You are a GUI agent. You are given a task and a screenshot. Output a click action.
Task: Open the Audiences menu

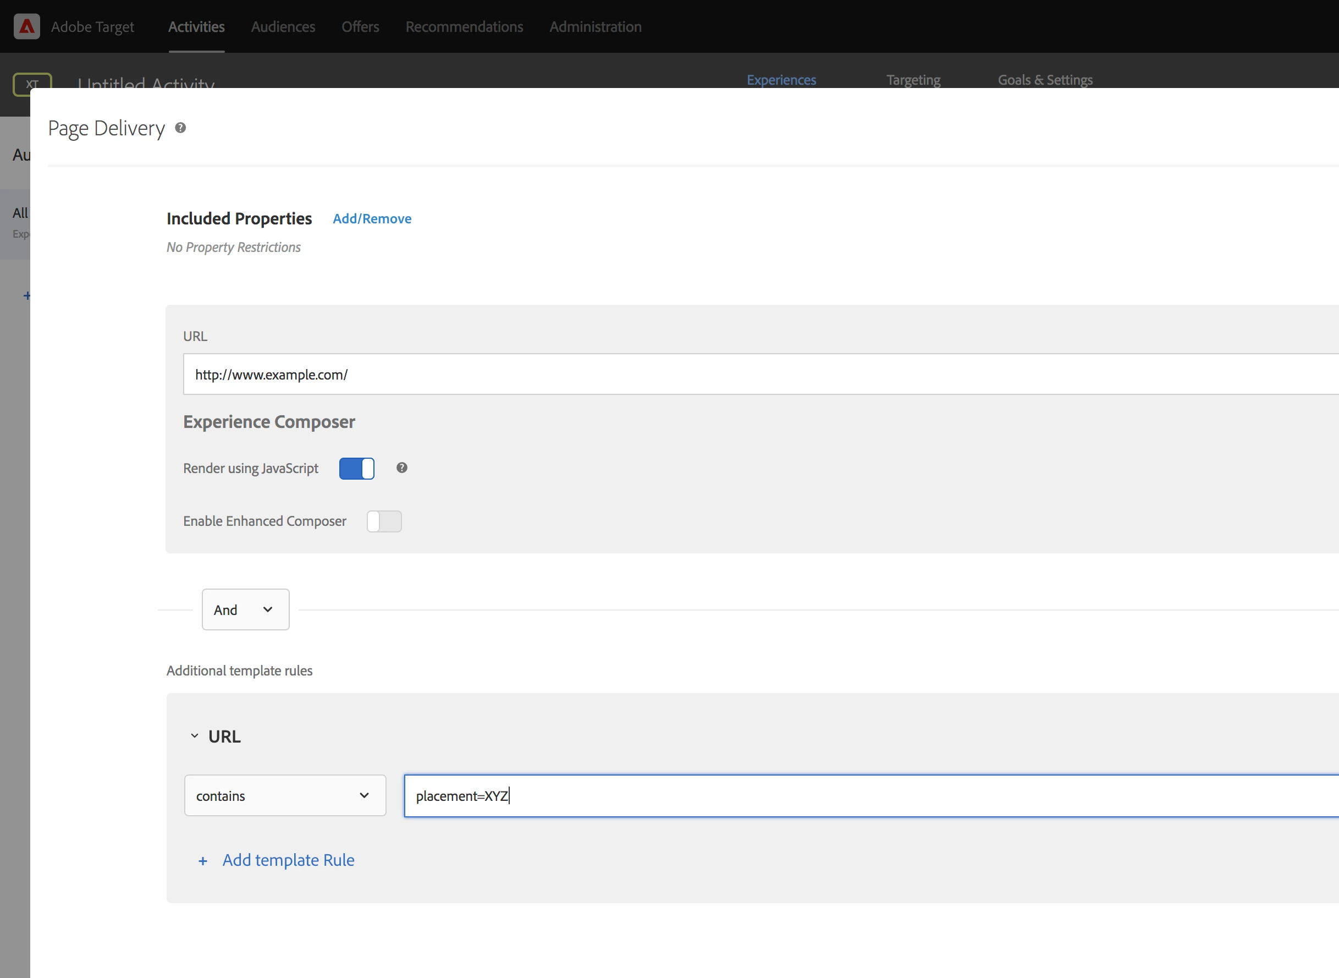(x=283, y=26)
